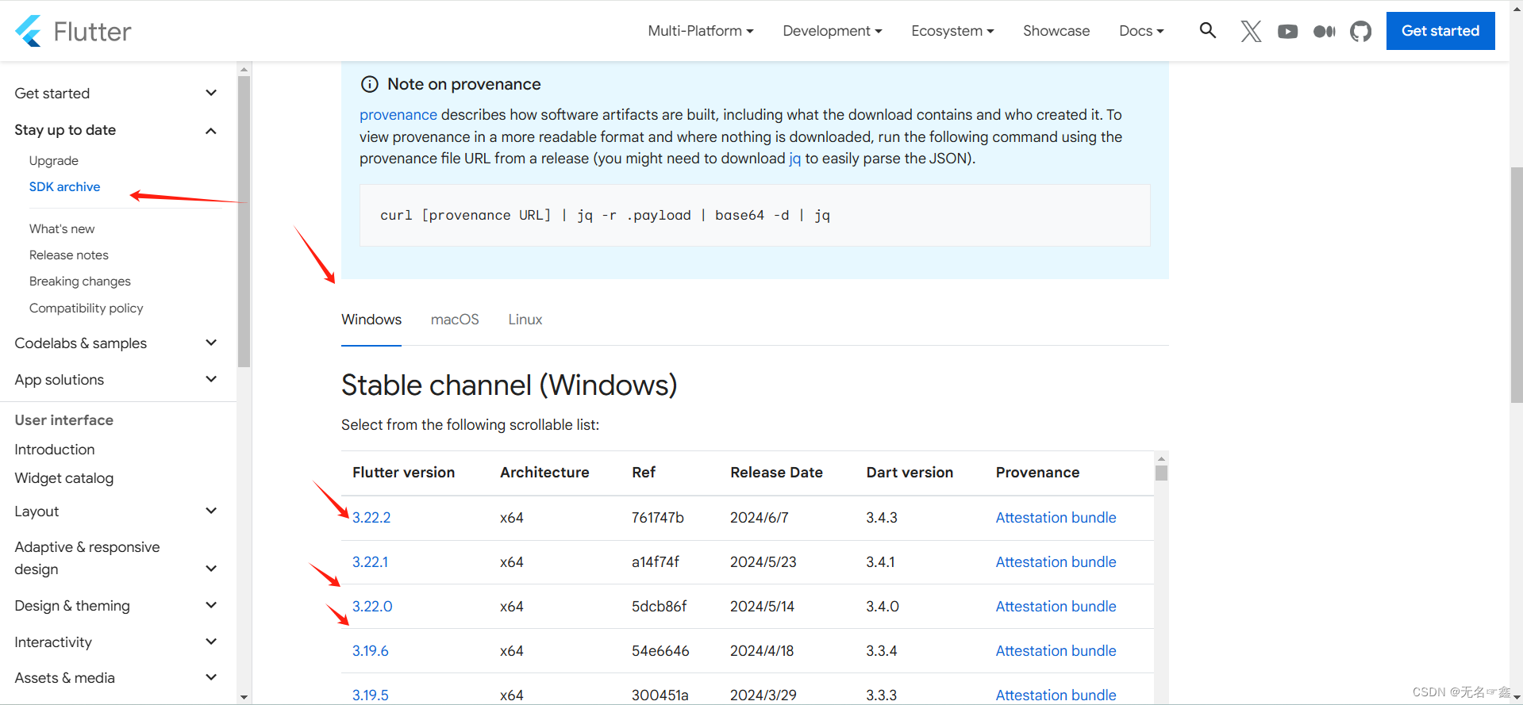Follow the provenance link in the note

[x=398, y=115]
